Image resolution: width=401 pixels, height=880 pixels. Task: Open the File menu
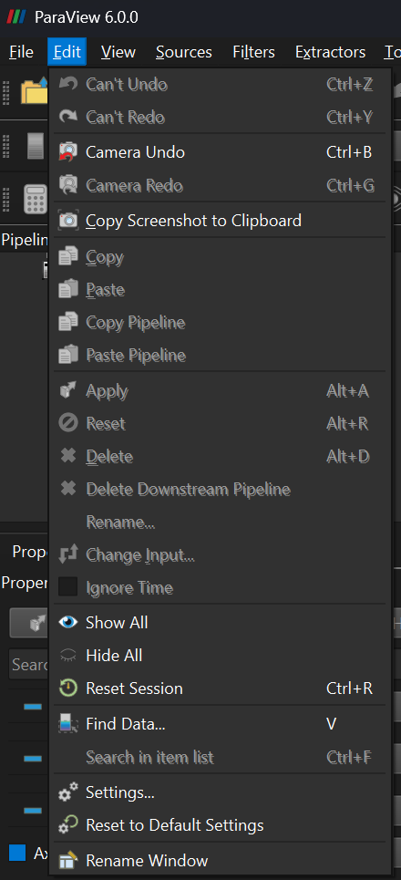click(21, 52)
